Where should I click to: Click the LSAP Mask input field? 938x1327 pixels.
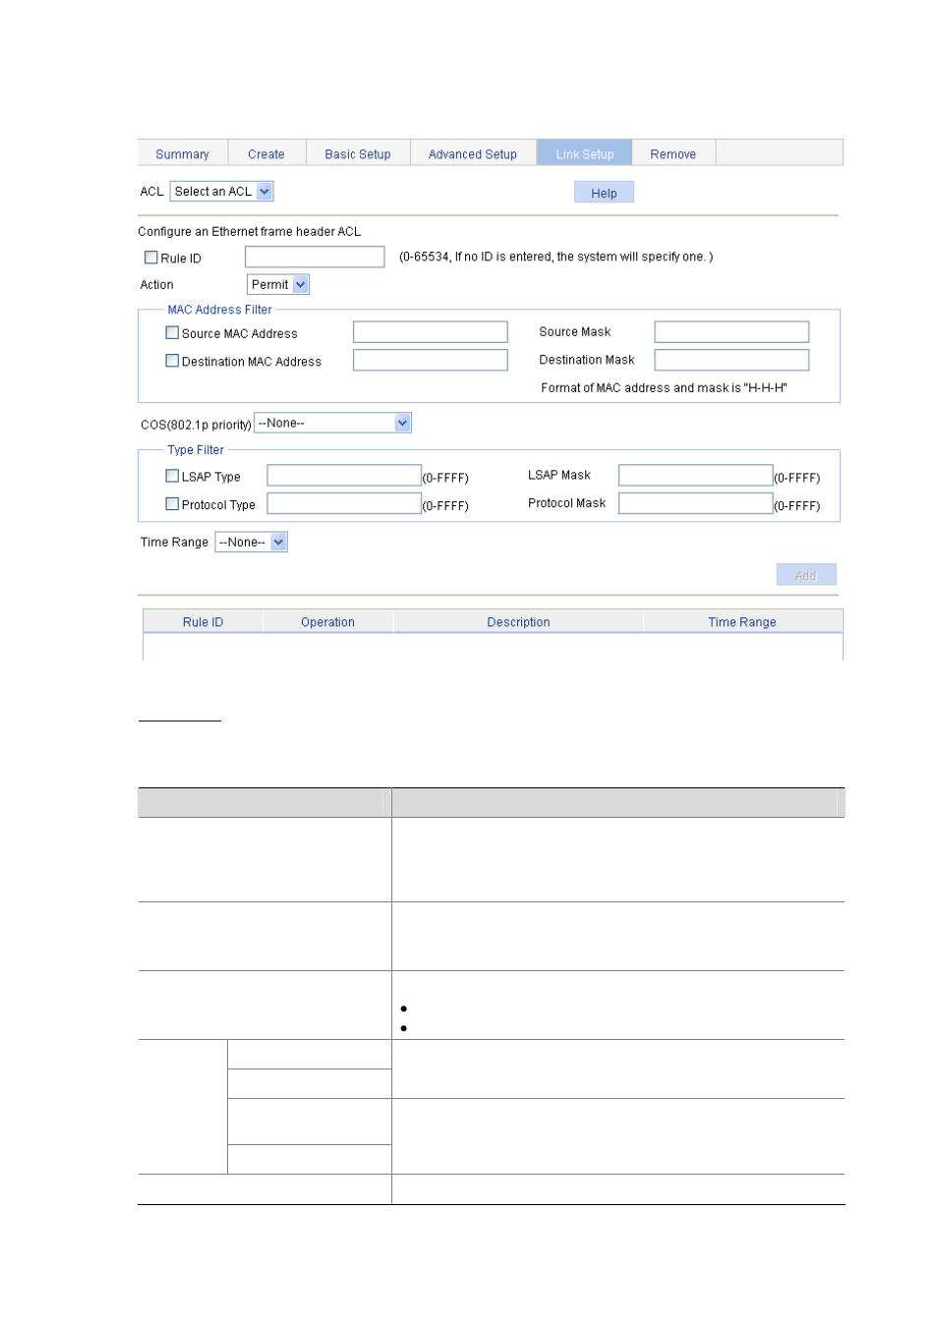point(696,476)
